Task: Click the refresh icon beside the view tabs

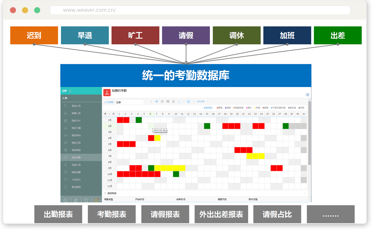Action: click(179, 102)
